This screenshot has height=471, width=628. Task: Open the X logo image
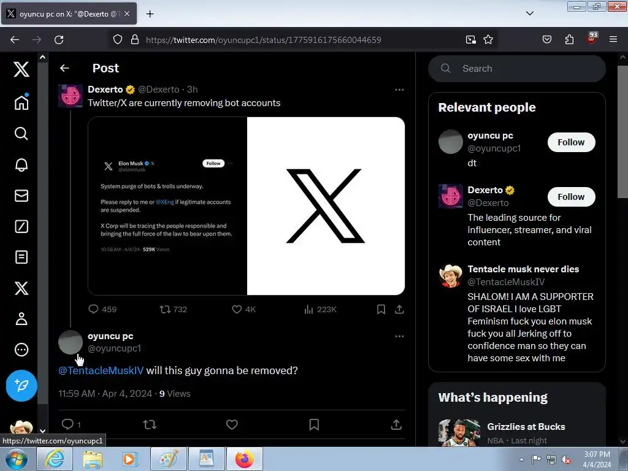[326, 206]
